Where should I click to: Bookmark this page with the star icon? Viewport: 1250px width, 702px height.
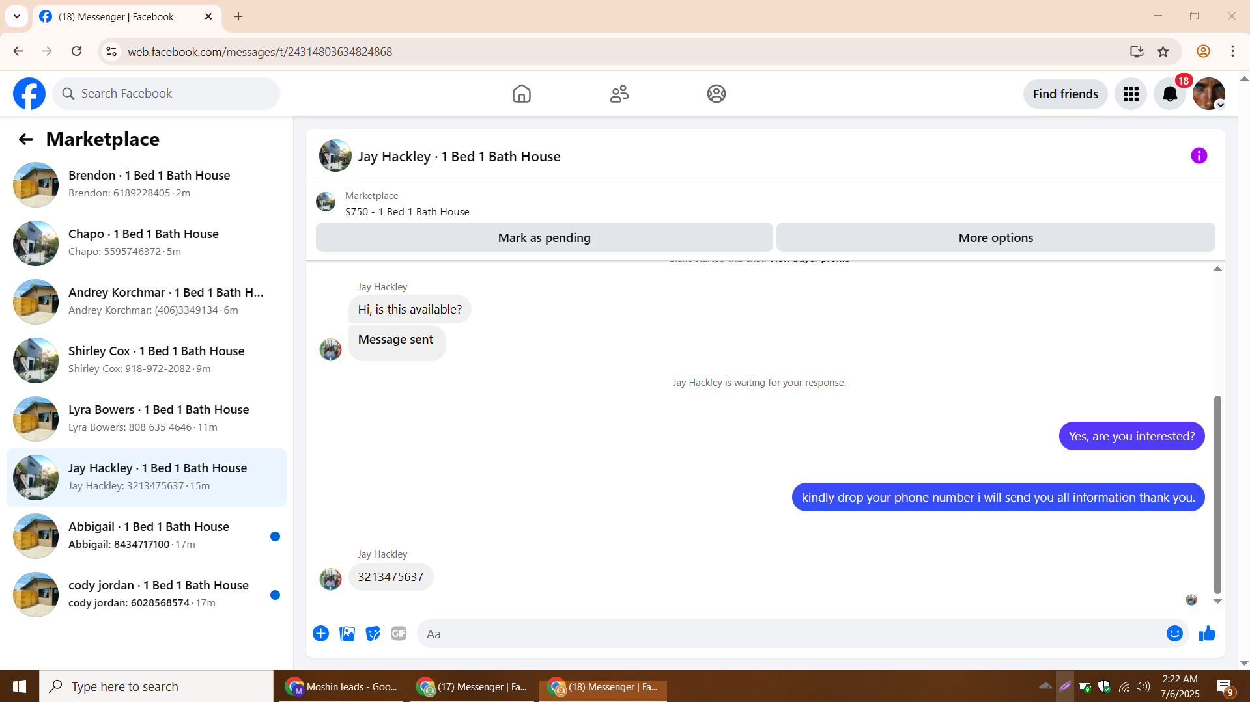pyautogui.click(x=1163, y=51)
